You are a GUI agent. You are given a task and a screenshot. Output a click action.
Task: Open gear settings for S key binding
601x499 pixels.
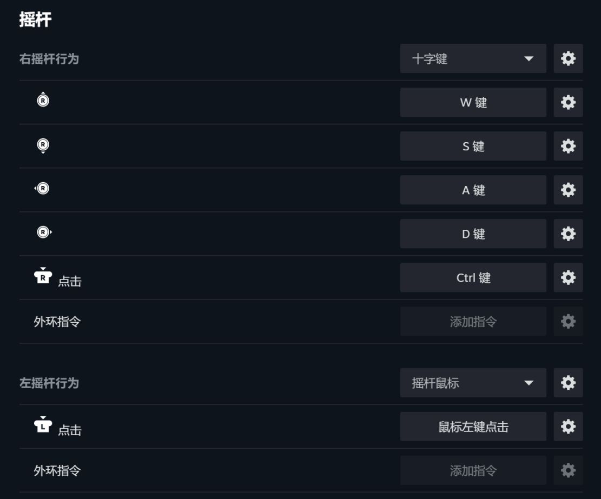tap(568, 146)
